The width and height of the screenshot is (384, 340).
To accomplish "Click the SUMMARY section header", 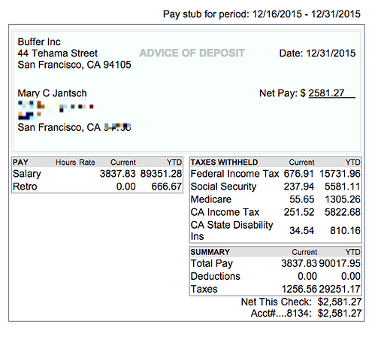I will [210, 252].
